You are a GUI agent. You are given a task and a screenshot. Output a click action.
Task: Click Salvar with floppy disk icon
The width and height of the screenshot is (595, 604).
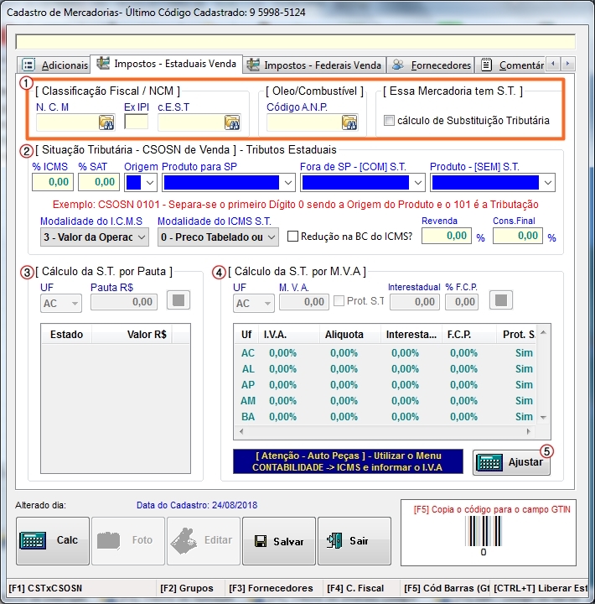tap(279, 541)
